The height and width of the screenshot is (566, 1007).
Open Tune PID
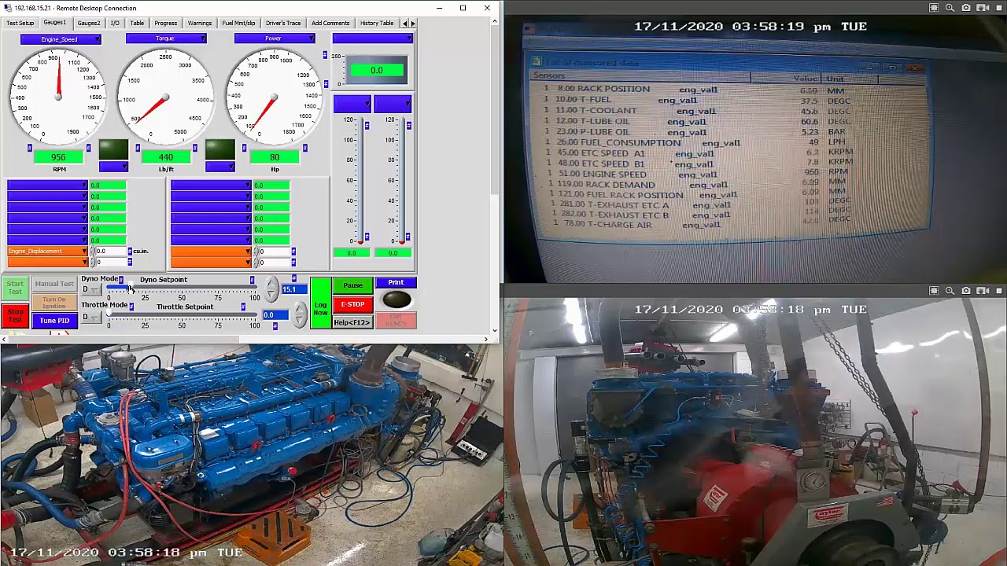click(54, 321)
